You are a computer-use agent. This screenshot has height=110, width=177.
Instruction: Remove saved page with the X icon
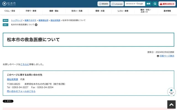click(36, 25)
